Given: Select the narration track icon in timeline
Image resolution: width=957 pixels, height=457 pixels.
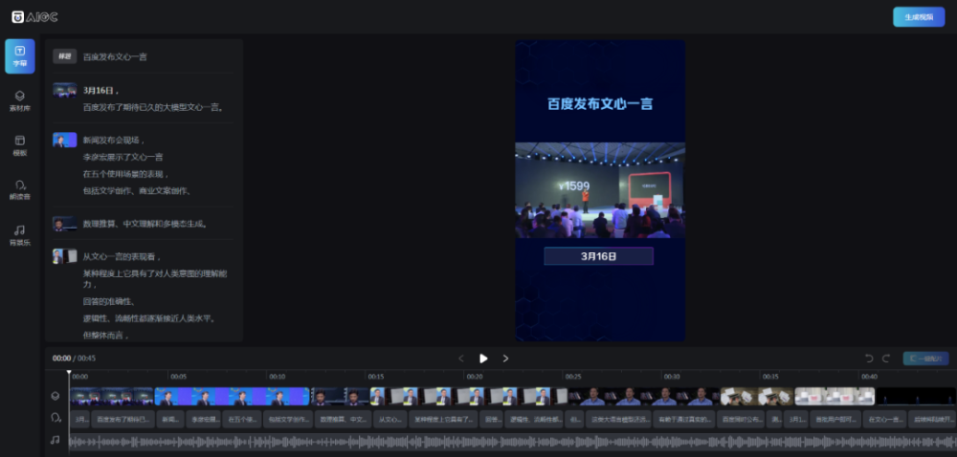Looking at the screenshot, I should (56, 418).
